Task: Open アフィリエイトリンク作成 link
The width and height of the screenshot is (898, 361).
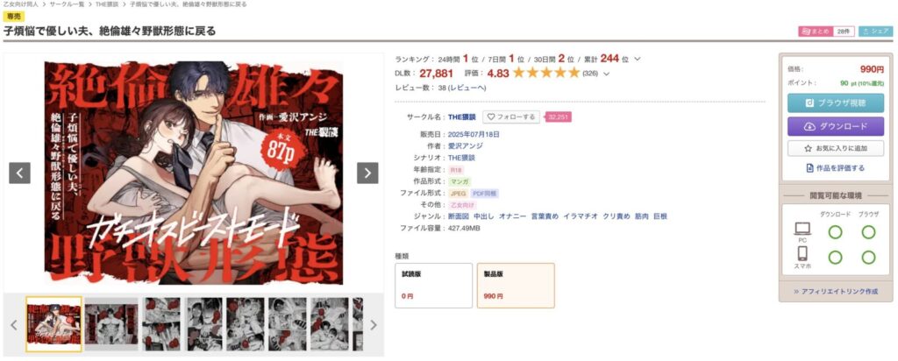Action: [836, 291]
